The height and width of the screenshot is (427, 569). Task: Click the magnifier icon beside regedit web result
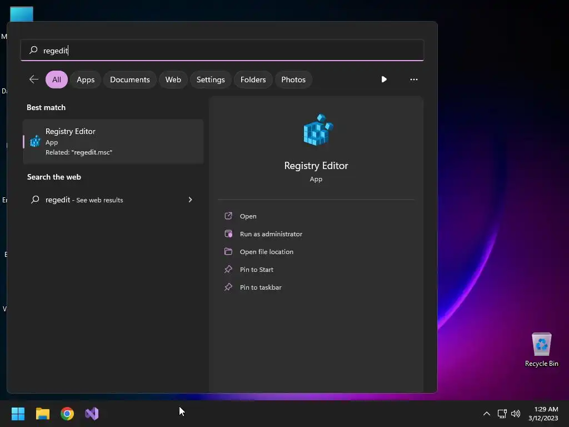35,200
